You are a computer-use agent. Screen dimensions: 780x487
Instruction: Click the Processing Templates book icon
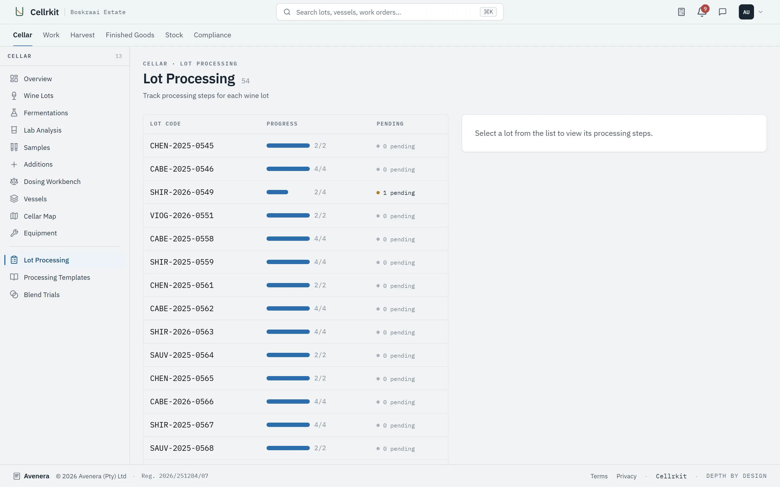14,277
